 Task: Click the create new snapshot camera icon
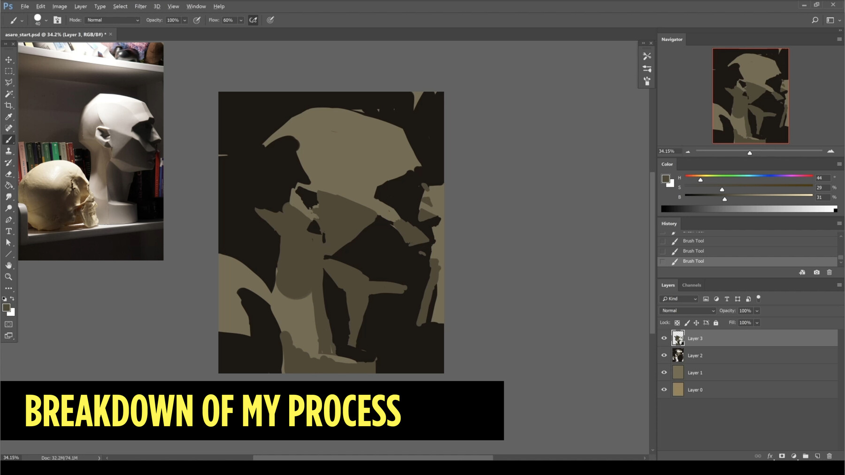pos(817,272)
